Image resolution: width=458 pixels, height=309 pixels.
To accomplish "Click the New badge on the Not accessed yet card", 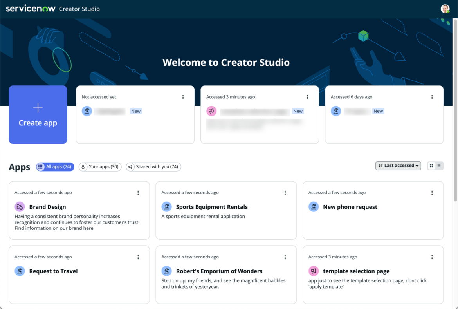I will (x=136, y=111).
